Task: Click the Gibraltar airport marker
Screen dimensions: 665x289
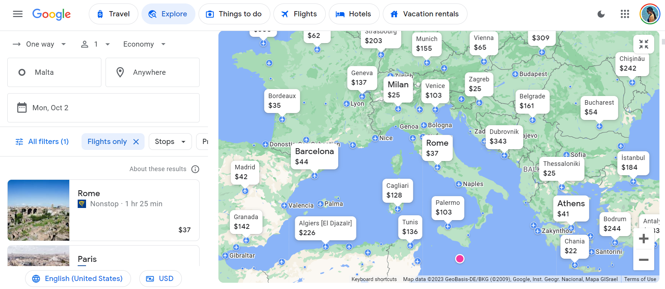Action: coord(225,256)
